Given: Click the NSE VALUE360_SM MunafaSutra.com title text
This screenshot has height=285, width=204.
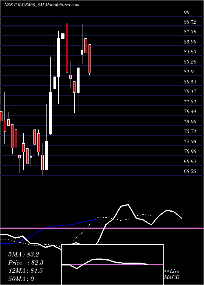Looking at the screenshot, I should [x=42, y=5].
